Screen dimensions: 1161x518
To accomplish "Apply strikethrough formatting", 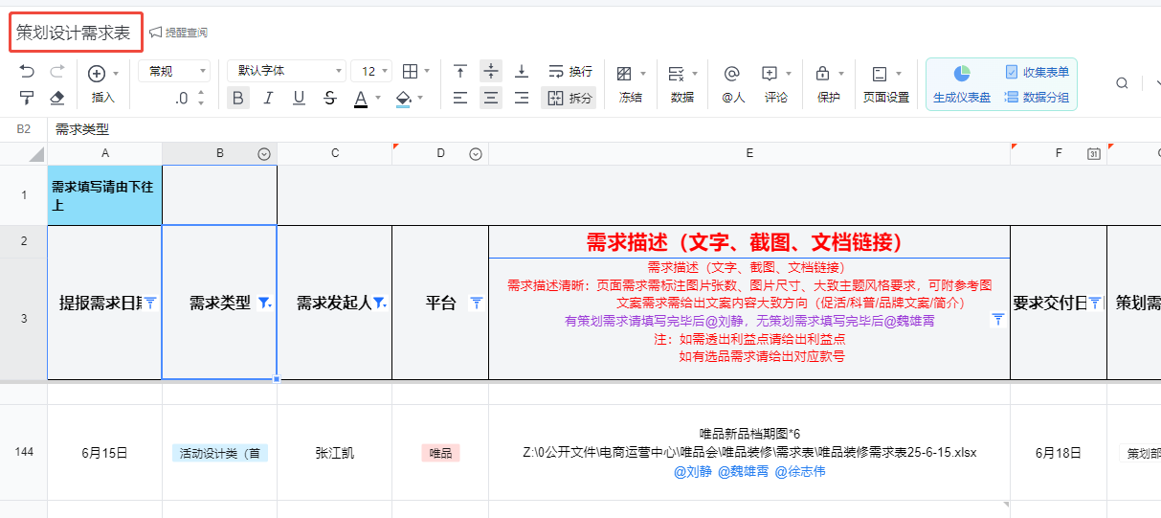I will pyautogui.click(x=330, y=98).
